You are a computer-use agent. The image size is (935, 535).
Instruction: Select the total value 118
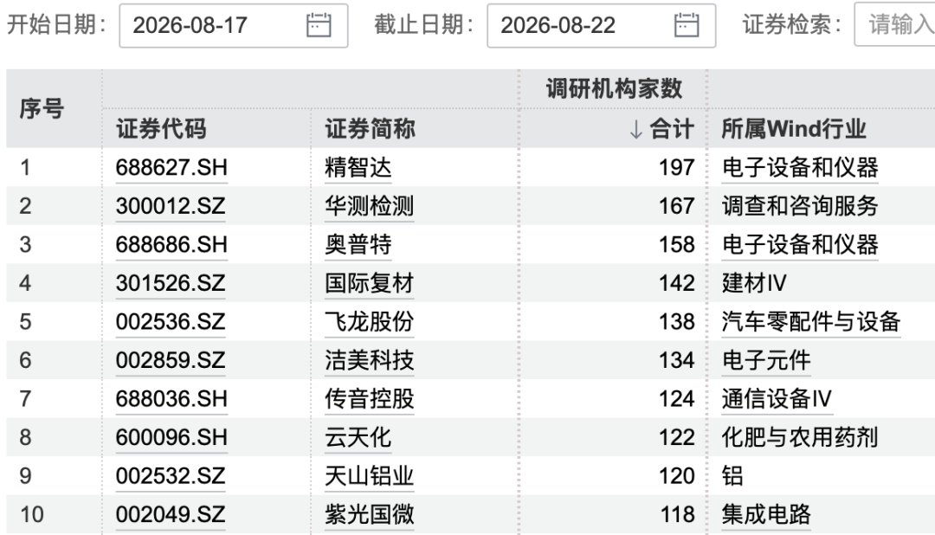click(677, 515)
